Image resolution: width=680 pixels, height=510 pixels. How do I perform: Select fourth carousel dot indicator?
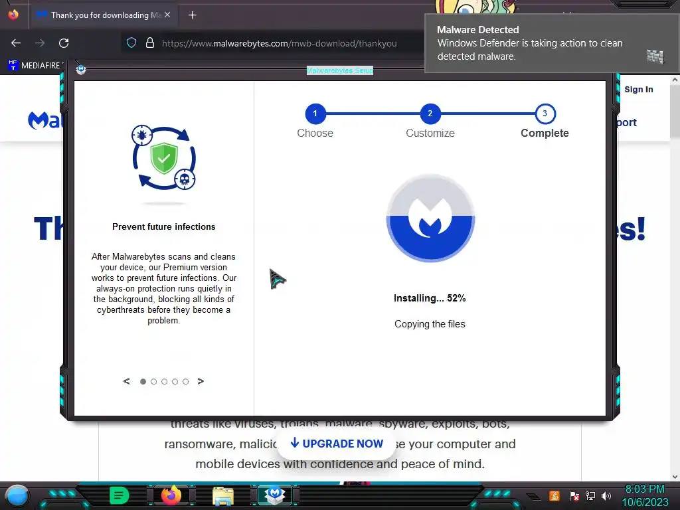click(x=175, y=382)
